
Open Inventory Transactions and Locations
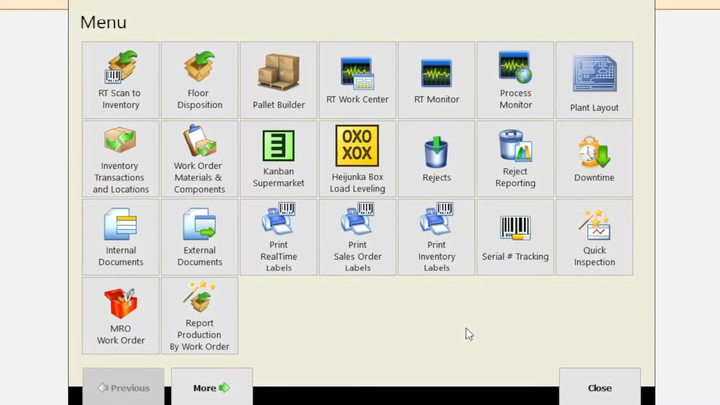click(120, 159)
